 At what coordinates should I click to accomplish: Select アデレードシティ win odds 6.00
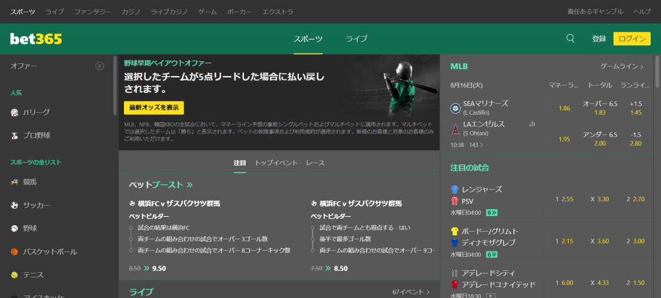click(564, 283)
